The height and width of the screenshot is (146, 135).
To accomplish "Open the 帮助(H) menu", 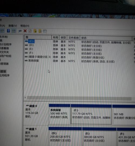I will [25, 26].
